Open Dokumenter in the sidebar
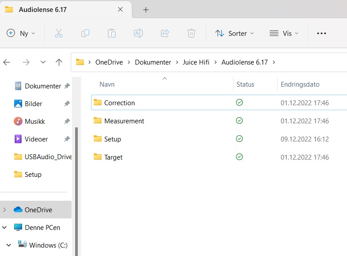The image size is (347, 256). 38,86
